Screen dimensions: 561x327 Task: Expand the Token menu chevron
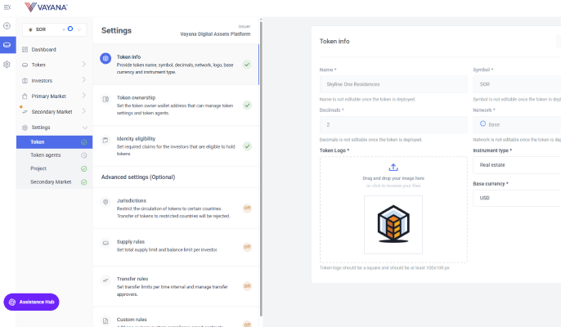84,65
